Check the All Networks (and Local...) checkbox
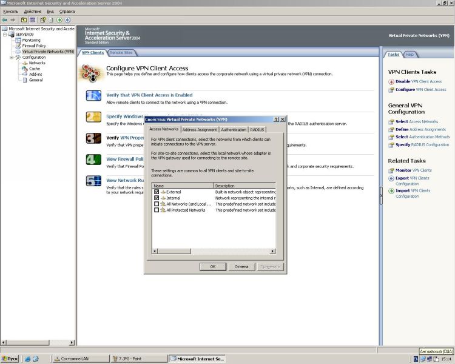The width and height of the screenshot is (455, 364). (157, 204)
